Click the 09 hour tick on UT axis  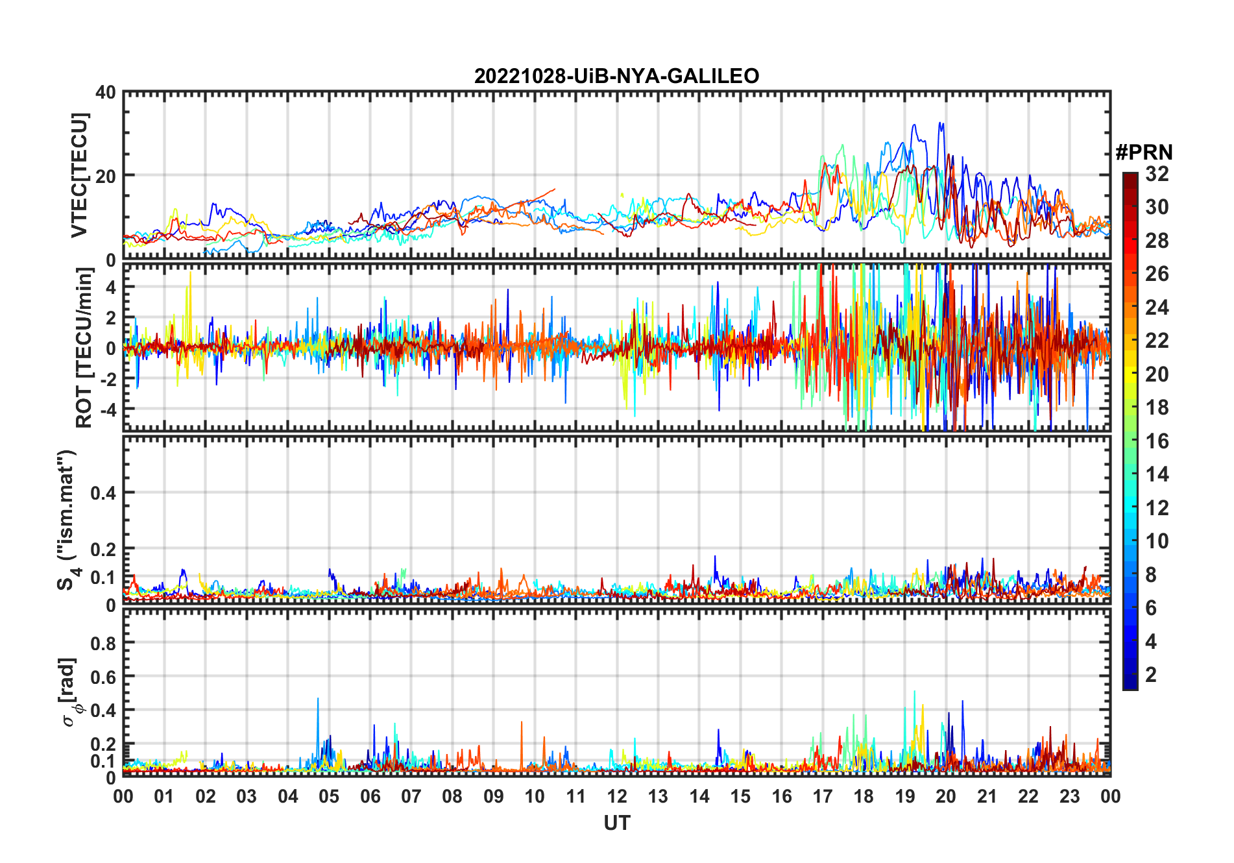coord(494,796)
